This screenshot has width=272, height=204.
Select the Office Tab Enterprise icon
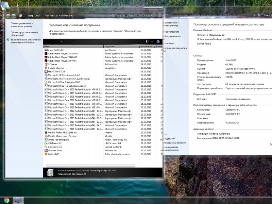tap(46, 140)
